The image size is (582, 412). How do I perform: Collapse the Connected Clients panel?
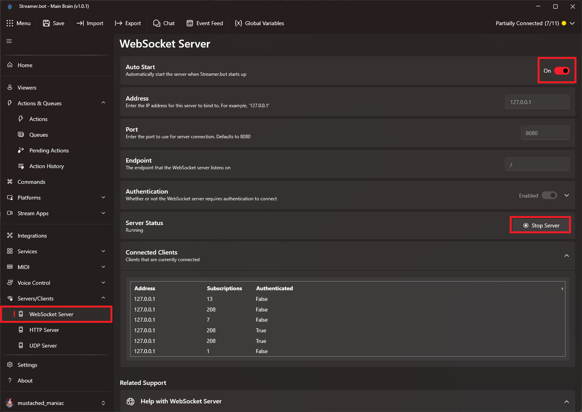pyautogui.click(x=566, y=256)
